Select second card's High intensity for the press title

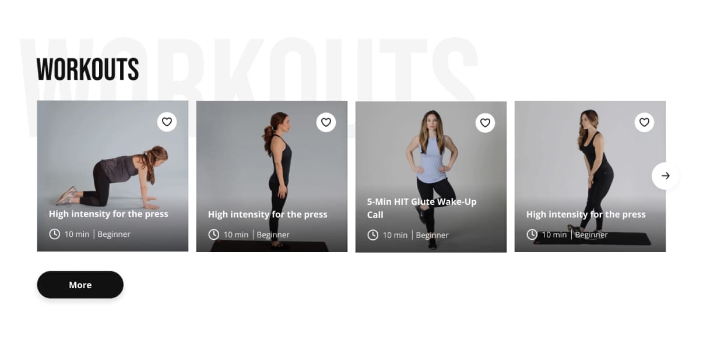[x=268, y=214]
